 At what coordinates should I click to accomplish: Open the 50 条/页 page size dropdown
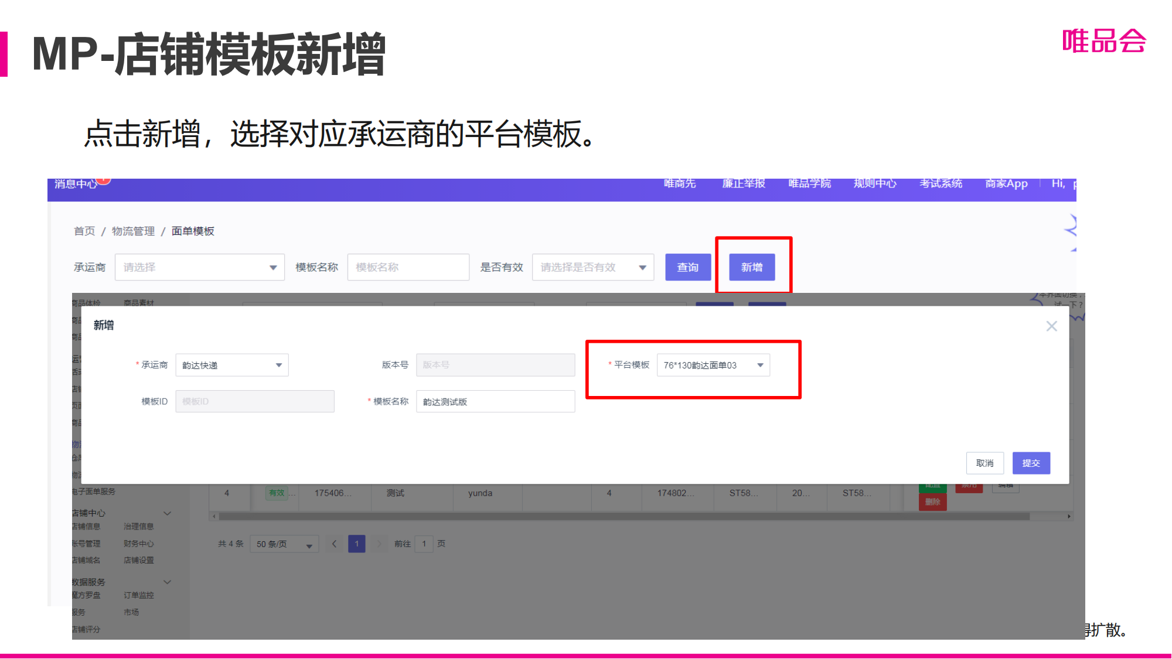pyautogui.click(x=284, y=544)
